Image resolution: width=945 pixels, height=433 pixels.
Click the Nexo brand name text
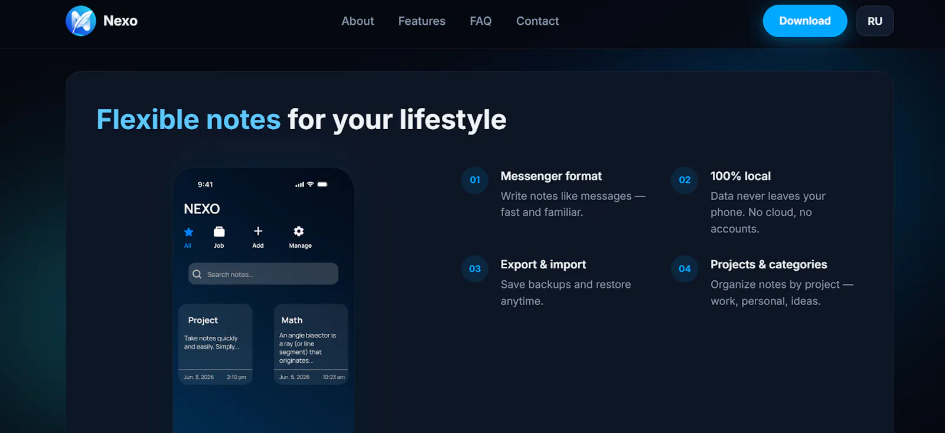[x=120, y=21]
